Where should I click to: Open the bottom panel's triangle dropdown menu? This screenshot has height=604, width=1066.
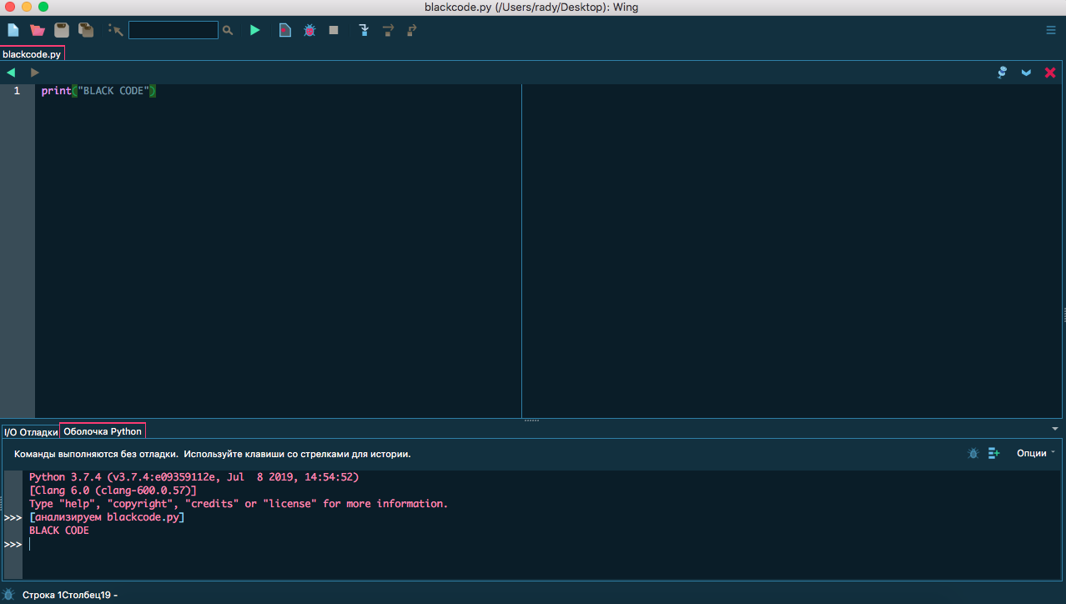(1055, 429)
